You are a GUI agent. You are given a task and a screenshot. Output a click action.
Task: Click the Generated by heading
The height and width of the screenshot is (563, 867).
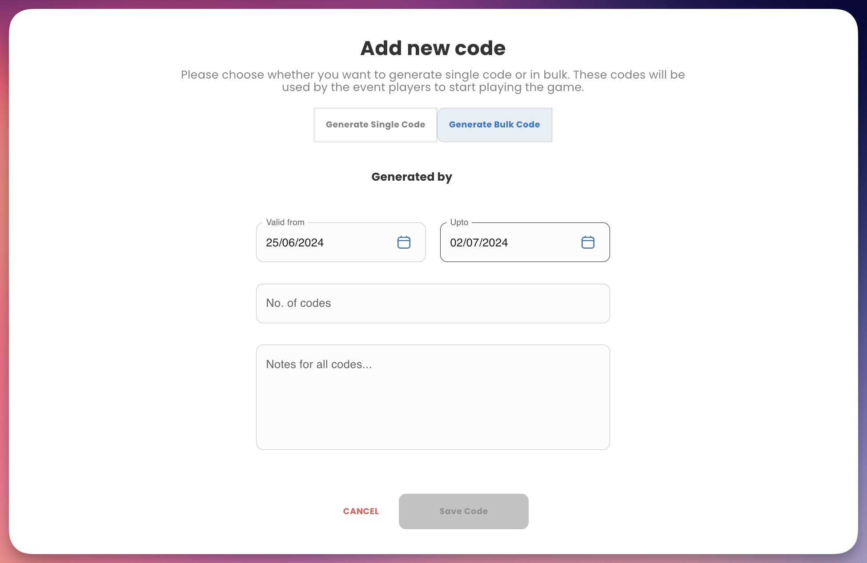tap(412, 177)
